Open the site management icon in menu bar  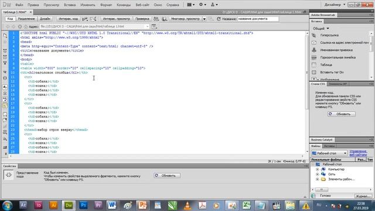pos(214,5)
